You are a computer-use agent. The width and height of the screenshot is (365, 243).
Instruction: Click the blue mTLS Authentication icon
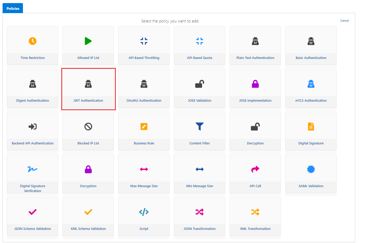311,84
